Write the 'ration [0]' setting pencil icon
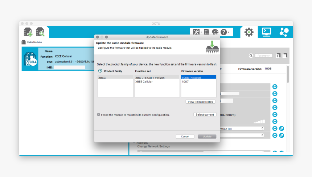This screenshot has width=312, height=177. pos(282,128)
